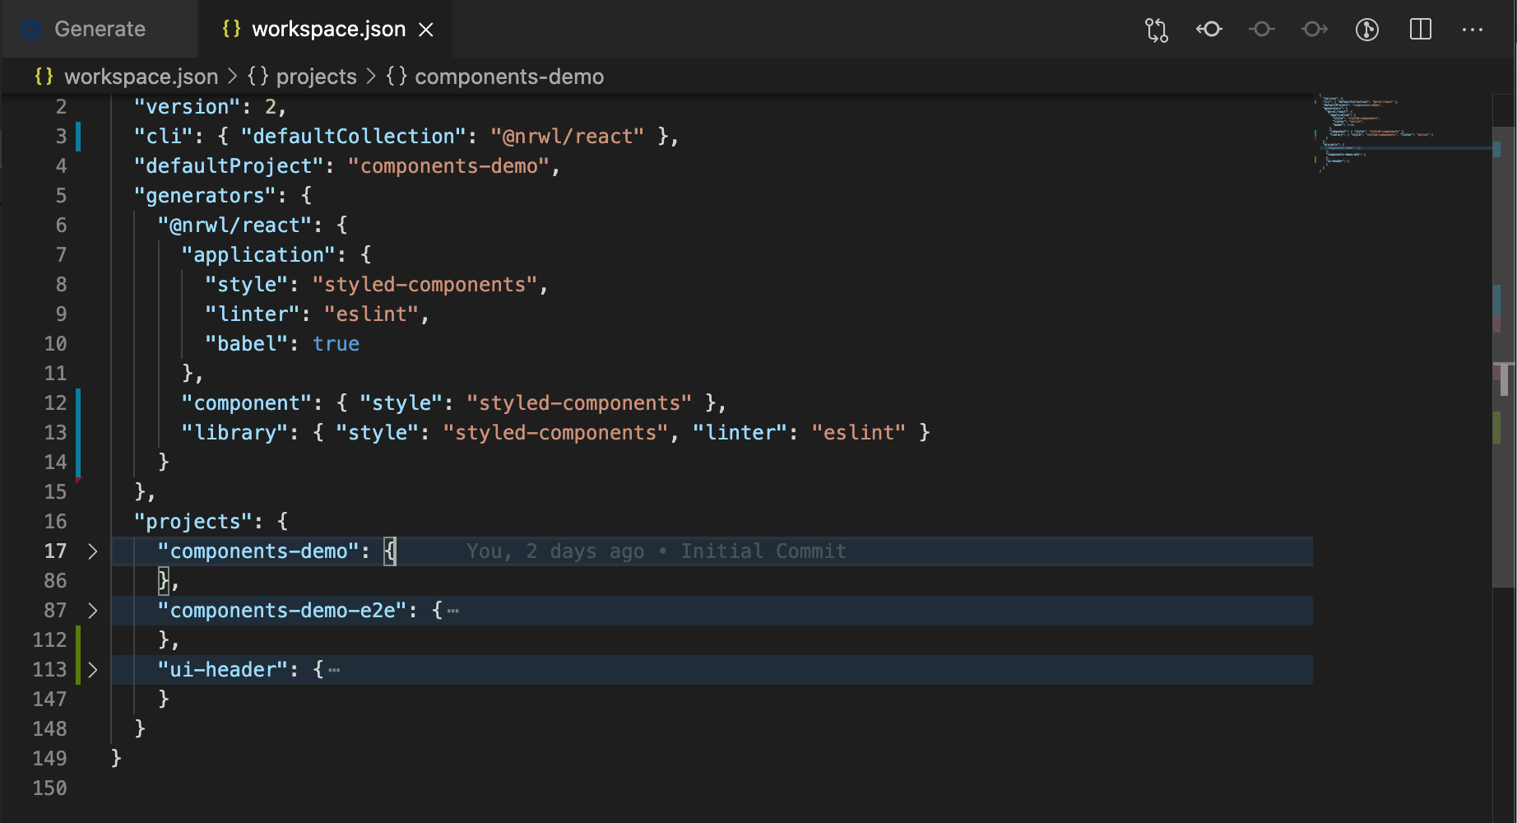The image size is (1517, 823).
Task: Click components-demo in the breadcrumb
Action: pos(509,77)
